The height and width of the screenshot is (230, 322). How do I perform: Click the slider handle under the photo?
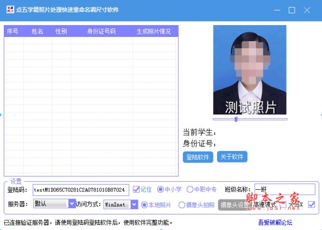[236, 119]
